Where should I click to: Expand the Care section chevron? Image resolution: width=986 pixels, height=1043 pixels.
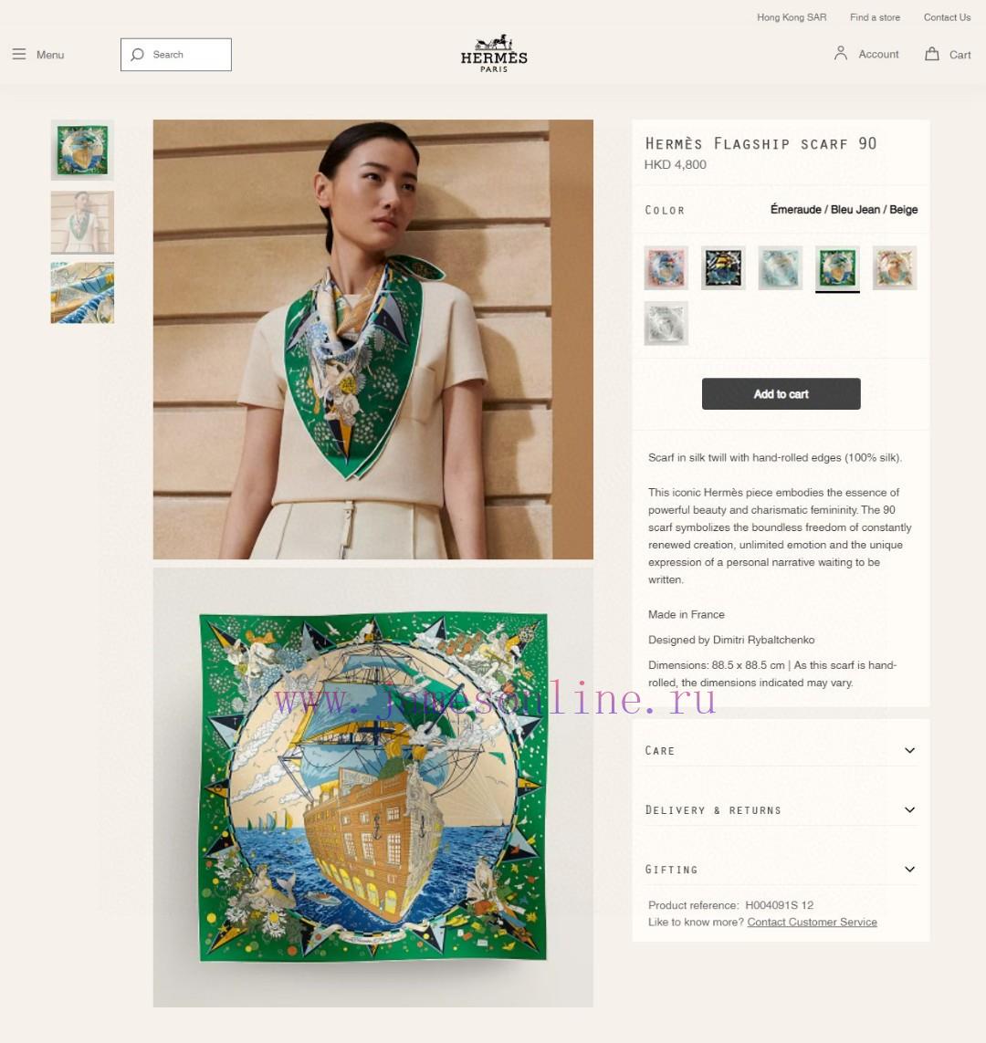tap(909, 750)
